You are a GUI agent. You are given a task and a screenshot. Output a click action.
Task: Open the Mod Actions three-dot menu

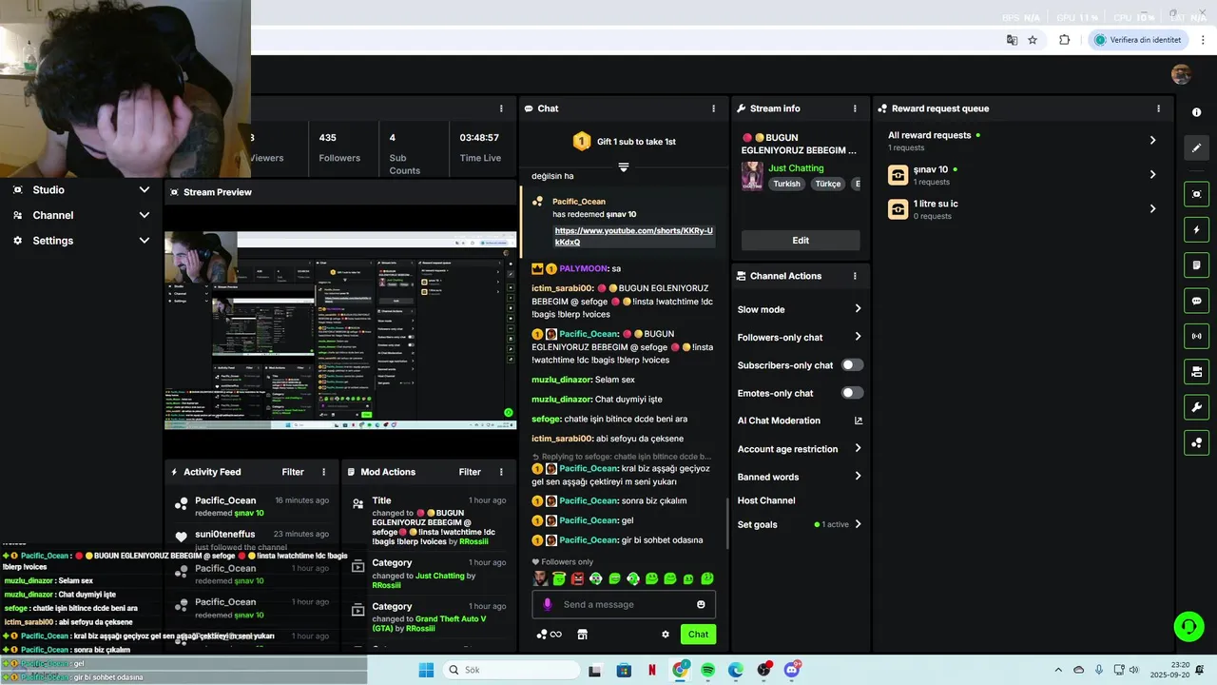coord(501,472)
